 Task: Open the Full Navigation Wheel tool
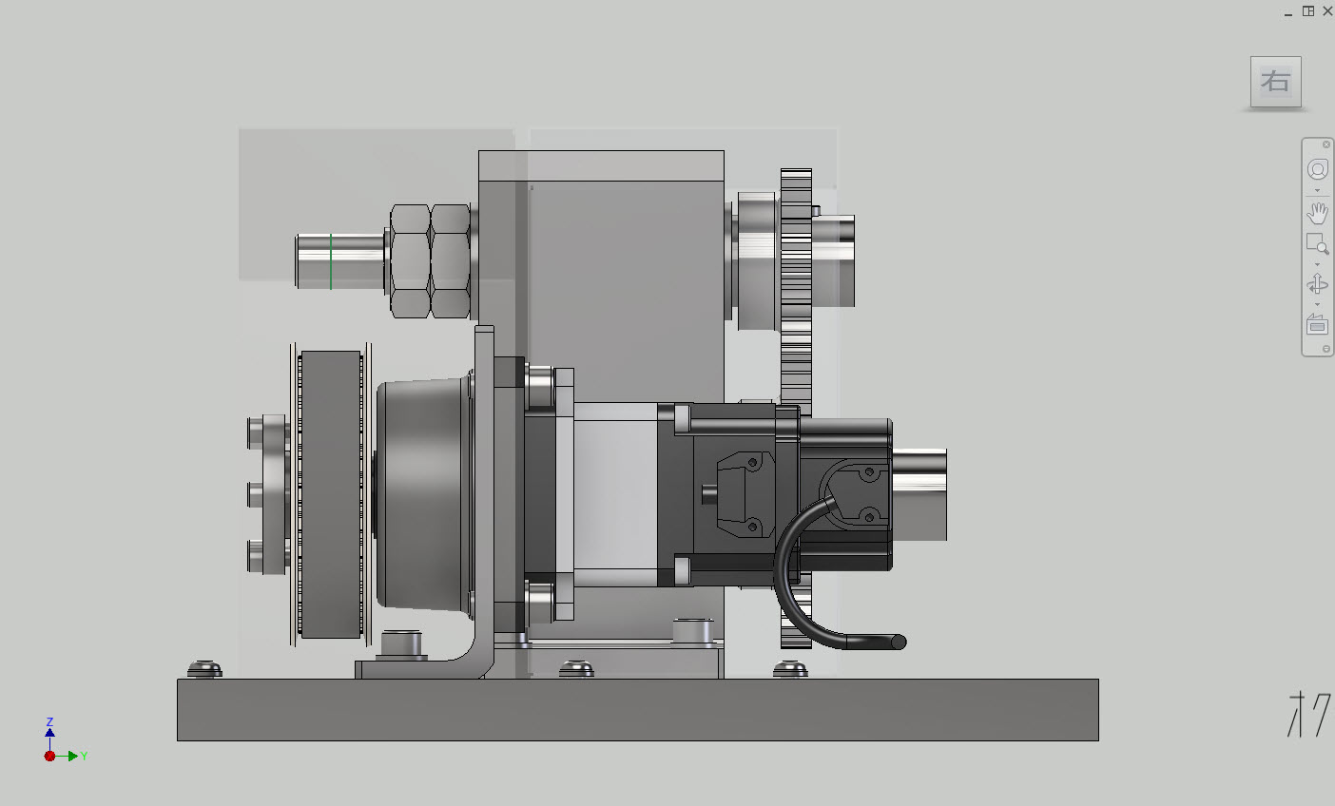pyautogui.click(x=1317, y=169)
